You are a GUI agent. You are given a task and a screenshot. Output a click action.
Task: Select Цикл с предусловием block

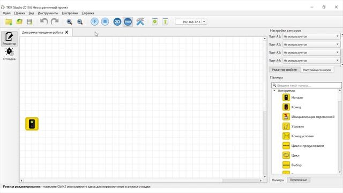[x=303, y=146]
